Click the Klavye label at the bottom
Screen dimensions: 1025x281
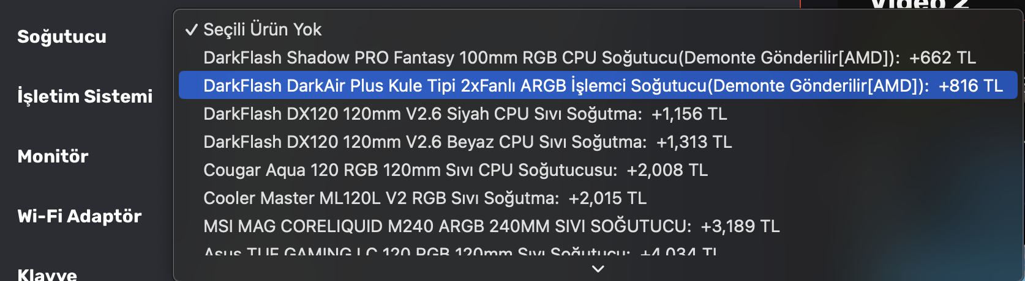47,274
